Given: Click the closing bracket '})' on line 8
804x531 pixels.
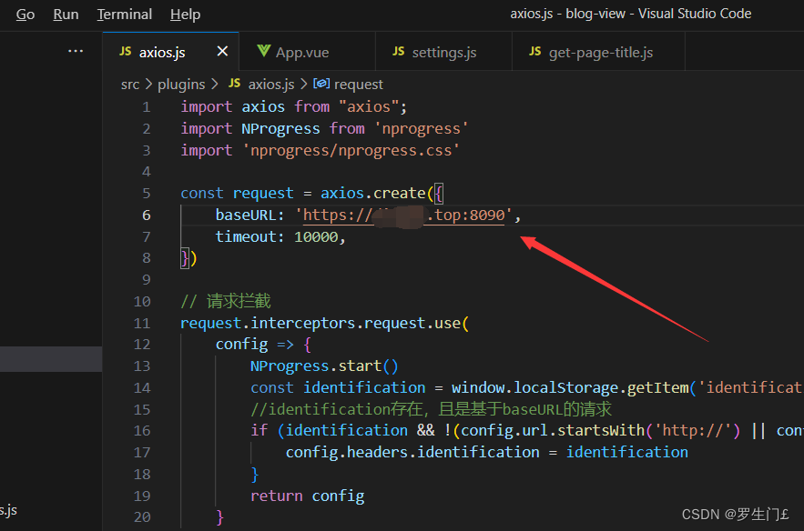Looking at the screenshot, I should tap(188, 258).
